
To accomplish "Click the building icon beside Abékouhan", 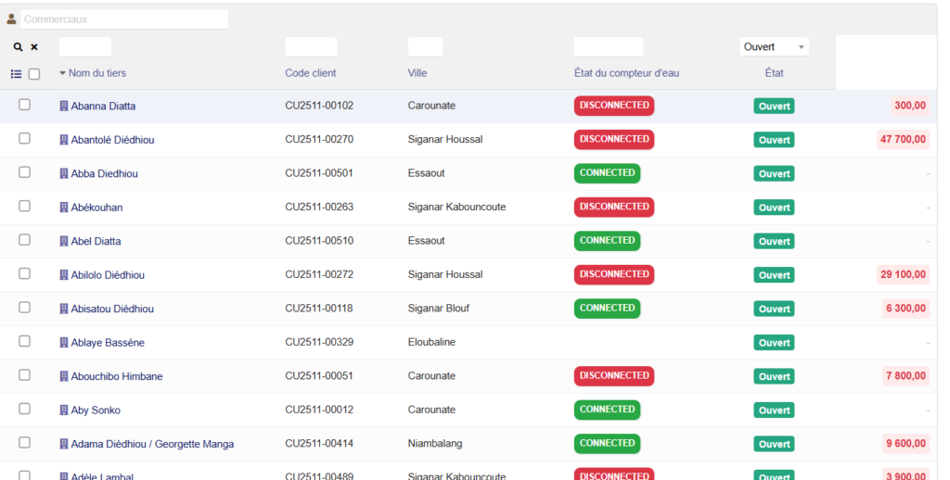I will pyautogui.click(x=64, y=208).
